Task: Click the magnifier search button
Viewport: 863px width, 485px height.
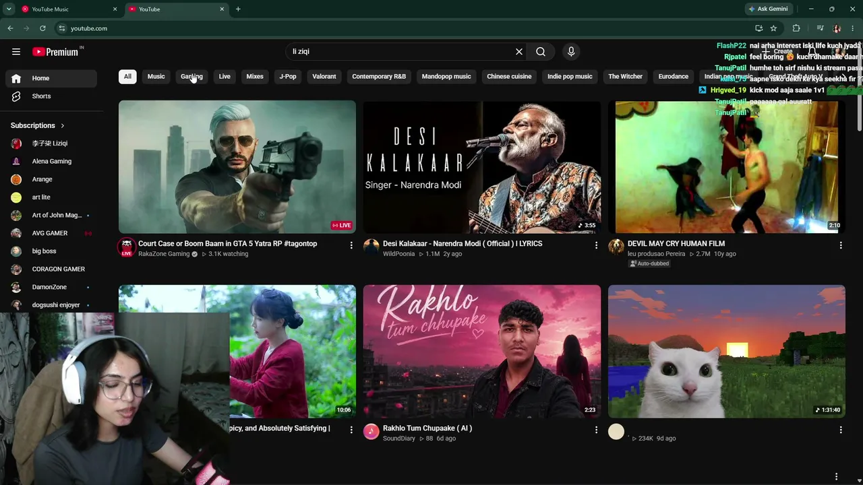Action: 541,52
